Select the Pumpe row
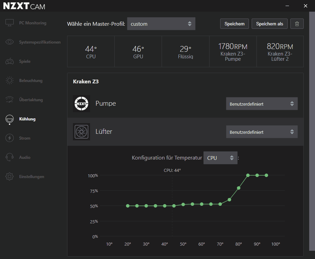This screenshot has height=259, width=315. [x=185, y=104]
